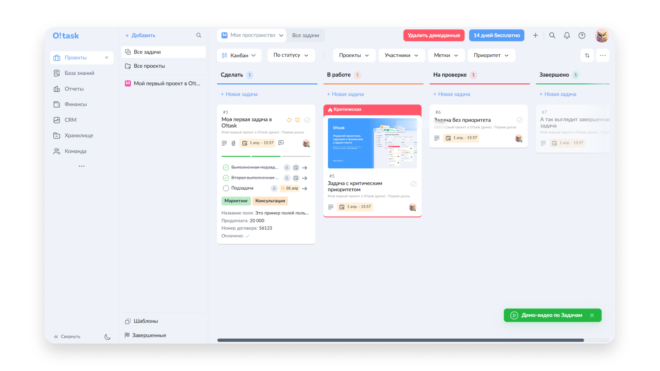Screen dimensions: 660x371
Task: Click the attachment paperclip on task #1
Action: (x=233, y=143)
